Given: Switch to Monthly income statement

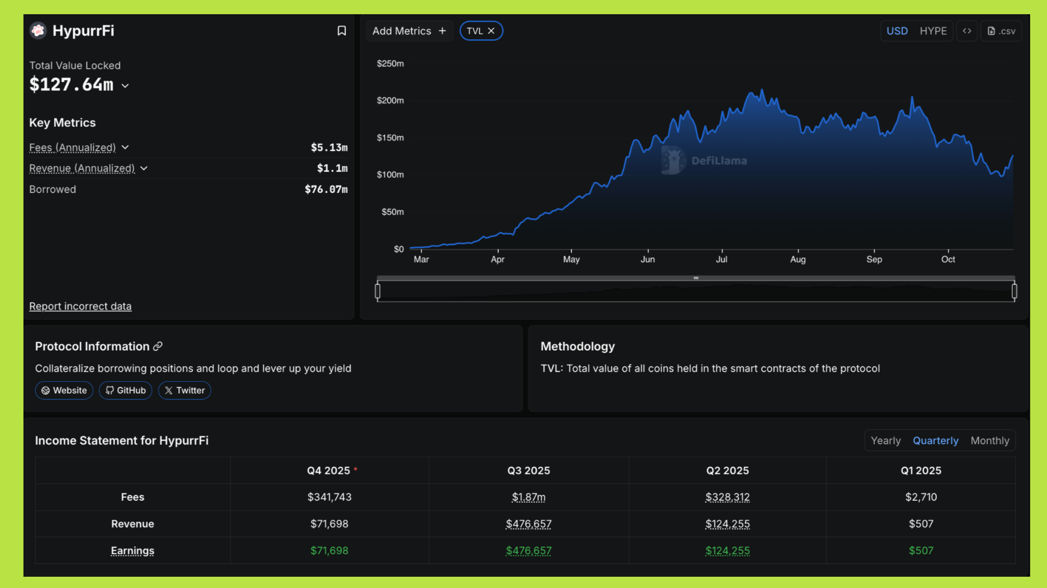Looking at the screenshot, I should (x=990, y=440).
